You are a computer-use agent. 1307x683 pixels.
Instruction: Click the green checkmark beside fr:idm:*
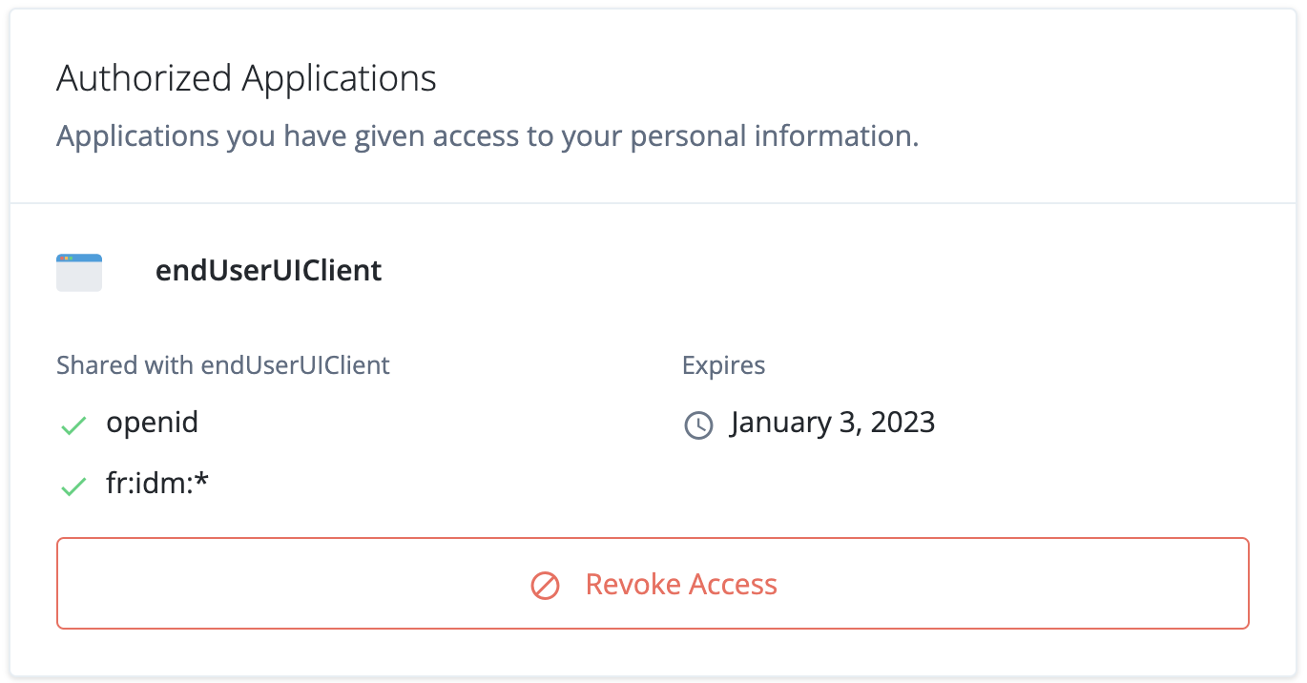pyautogui.click(x=73, y=486)
